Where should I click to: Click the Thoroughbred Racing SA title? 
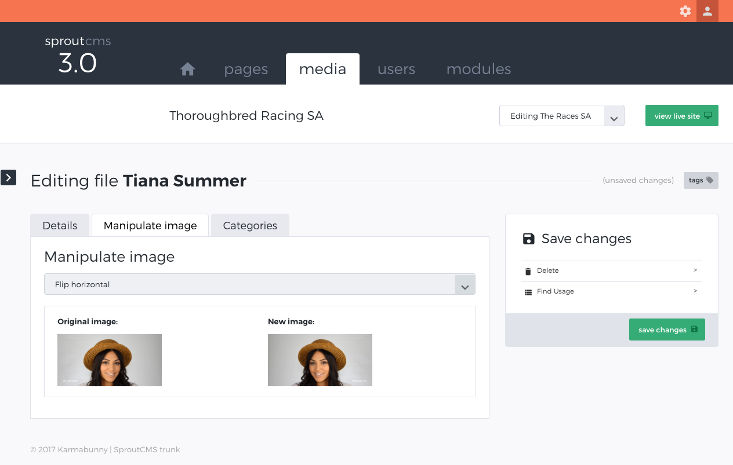246,116
